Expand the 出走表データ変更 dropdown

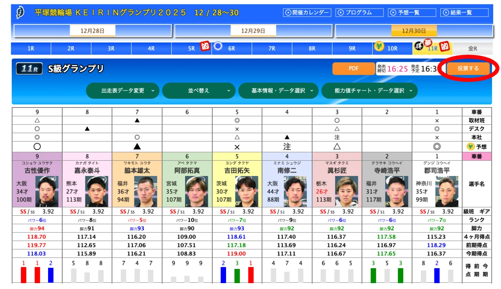[123, 91]
